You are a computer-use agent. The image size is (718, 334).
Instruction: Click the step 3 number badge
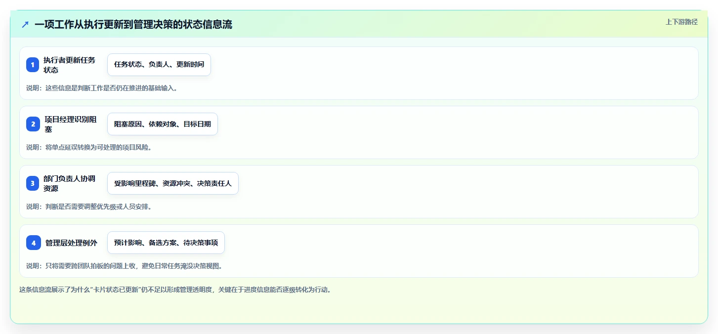click(33, 183)
